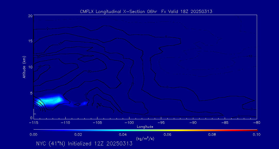Click the longitude tick label -80
Viewport: 279px width, 149px height.
257,123
